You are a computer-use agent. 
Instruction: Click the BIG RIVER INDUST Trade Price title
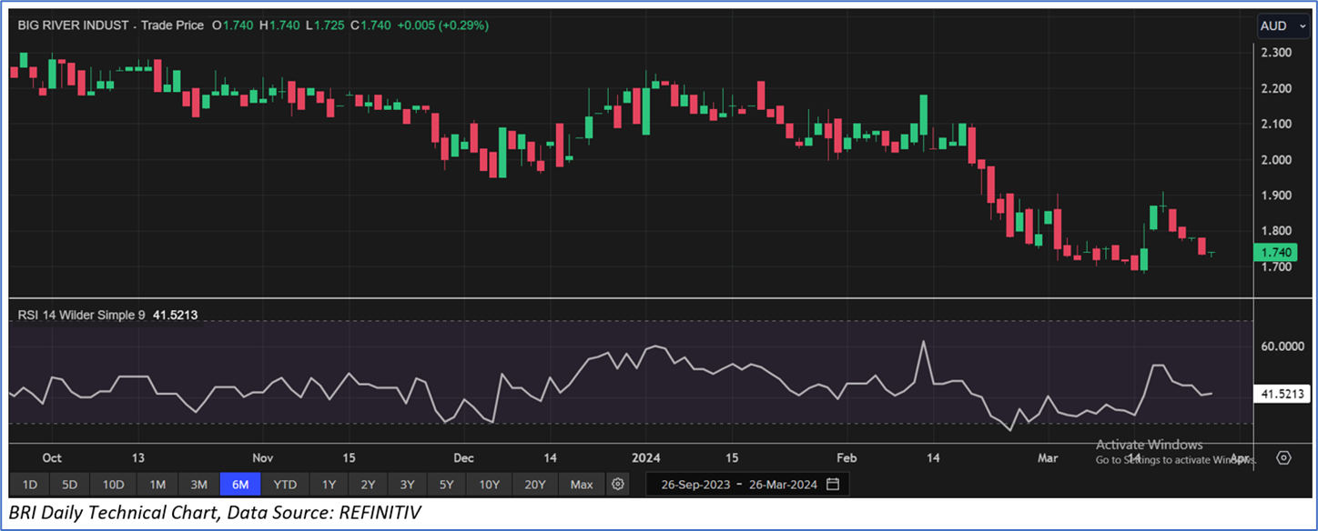click(111, 25)
